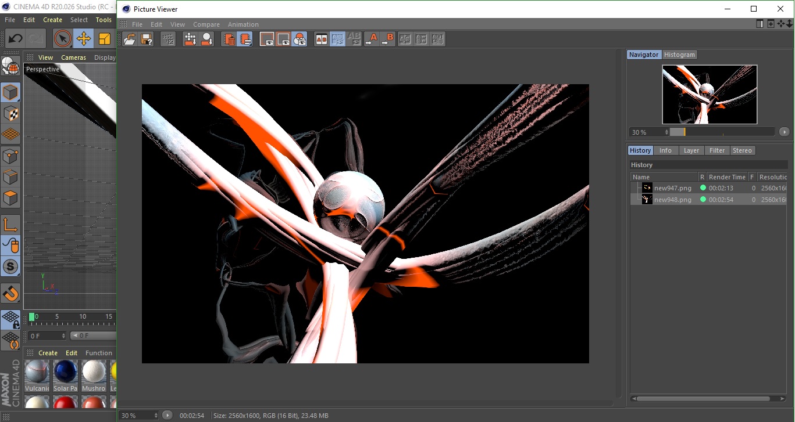Viewport: 795px width, 422px height.
Task: Click the Remove Image trash icon
Action: [x=229, y=39]
